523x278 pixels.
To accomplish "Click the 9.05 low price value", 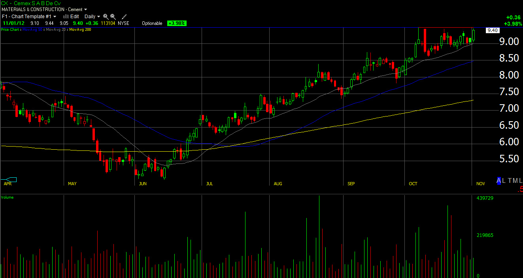I will [x=63, y=23].
